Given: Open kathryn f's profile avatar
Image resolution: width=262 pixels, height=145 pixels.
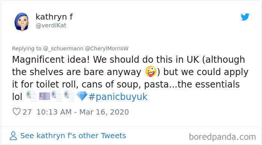Looking at the screenshot, I should pyautogui.click(x=22, y=22).
